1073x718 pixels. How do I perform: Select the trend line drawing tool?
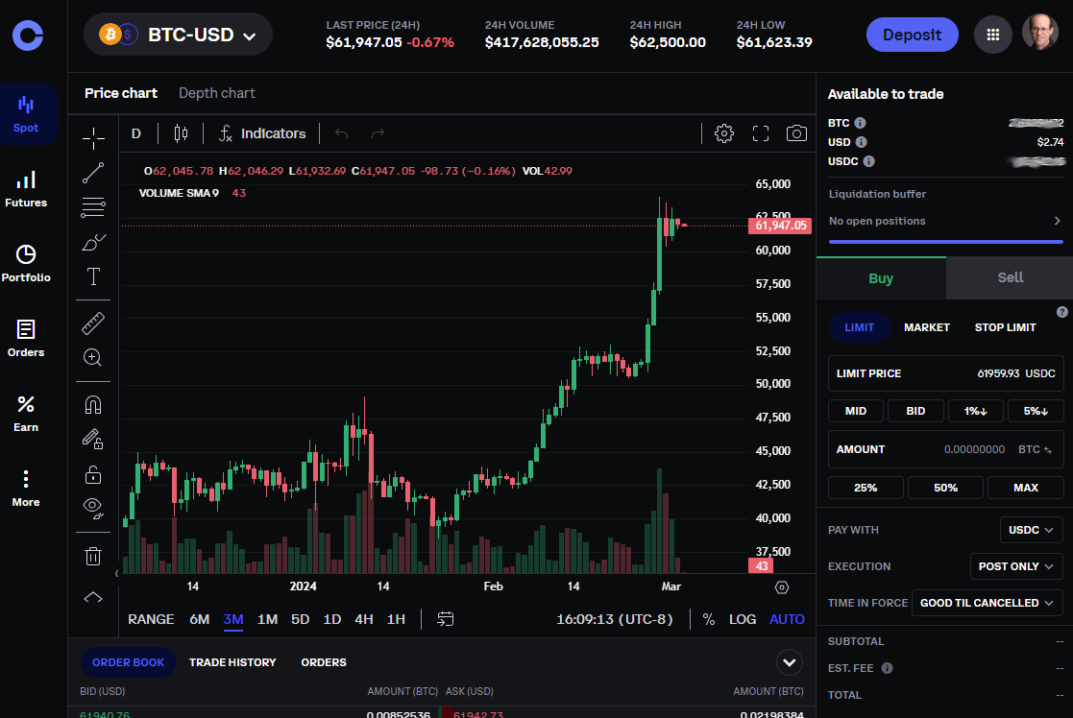coord(93,173)
